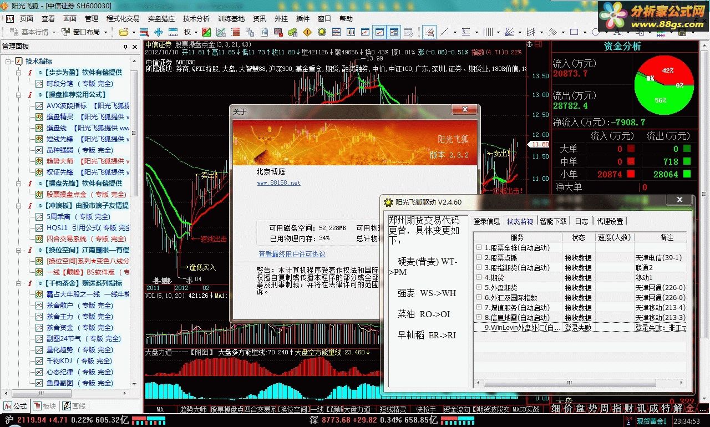Open the 页面 menu

tap(27, 18)
